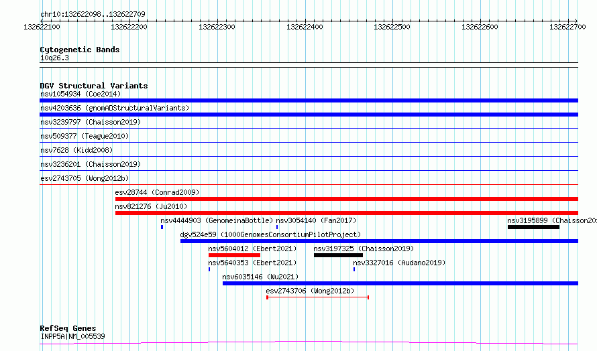Click the Cytogenetic Bands track heading

click(80, 50)
